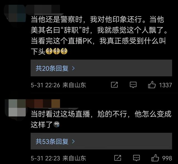Share the second comment posted at 22:23
Image resolution: width=178 pixels, height=164 pixels.
click(x=118, y=158)
